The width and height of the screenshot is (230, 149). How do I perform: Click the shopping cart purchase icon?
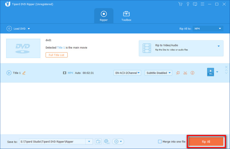180,4
